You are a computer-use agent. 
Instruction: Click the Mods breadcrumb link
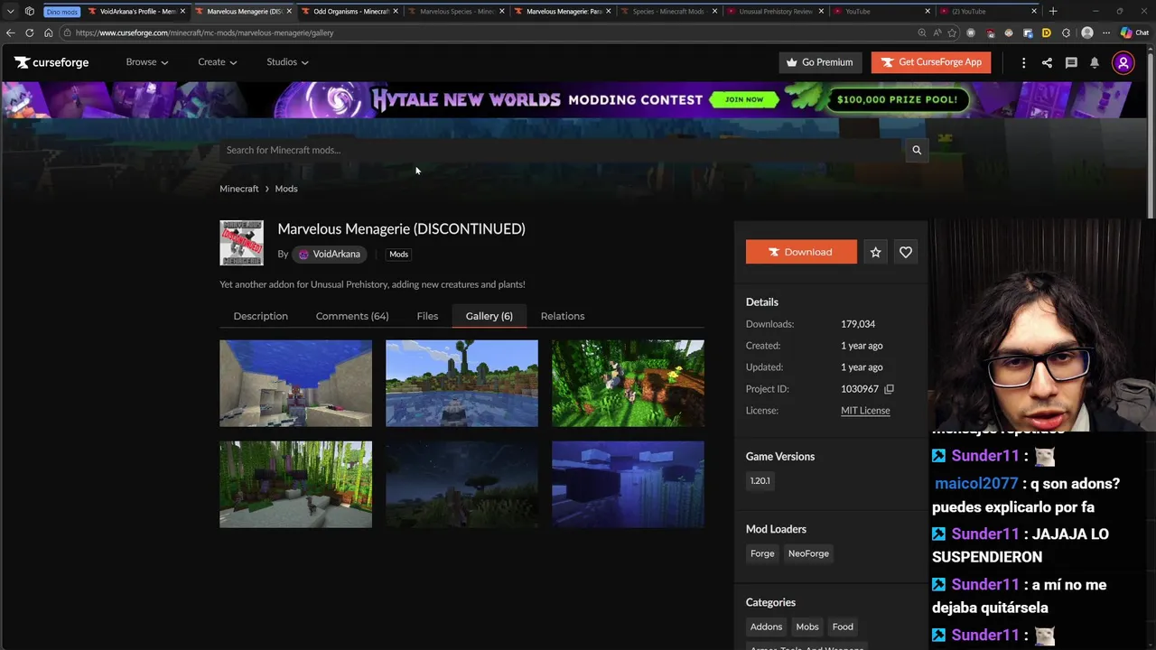pyautogui.click(x=286, y=189)
